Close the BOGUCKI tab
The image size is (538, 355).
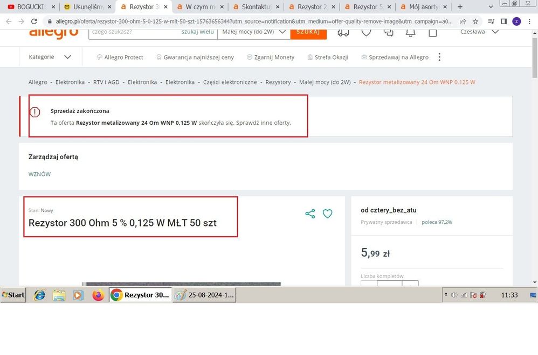tap(53, 7)
